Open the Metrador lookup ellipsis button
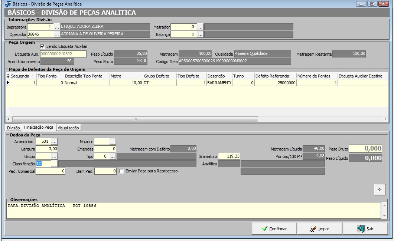Screen dimensions: 394x241 [x=200, y=27]
